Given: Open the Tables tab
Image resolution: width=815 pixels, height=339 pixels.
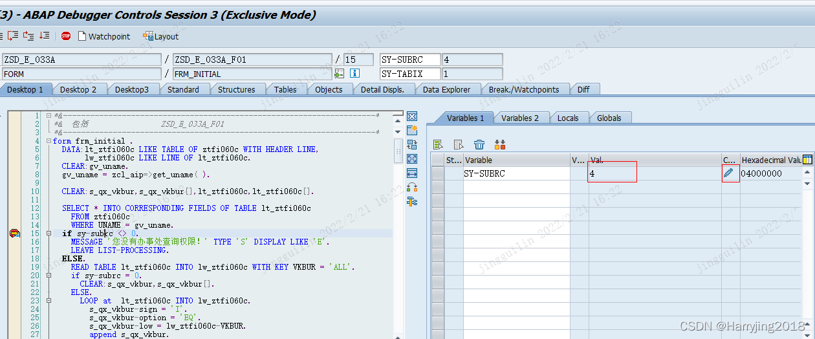Looking at the screenshot, I should coord(285,89).
